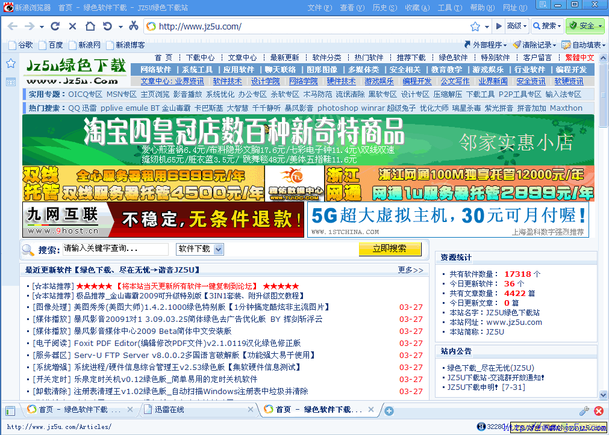The height and width of the screenshot is (435, 609).
Task: Click the sidebar panel icon below the star
Action: [11, 82]
